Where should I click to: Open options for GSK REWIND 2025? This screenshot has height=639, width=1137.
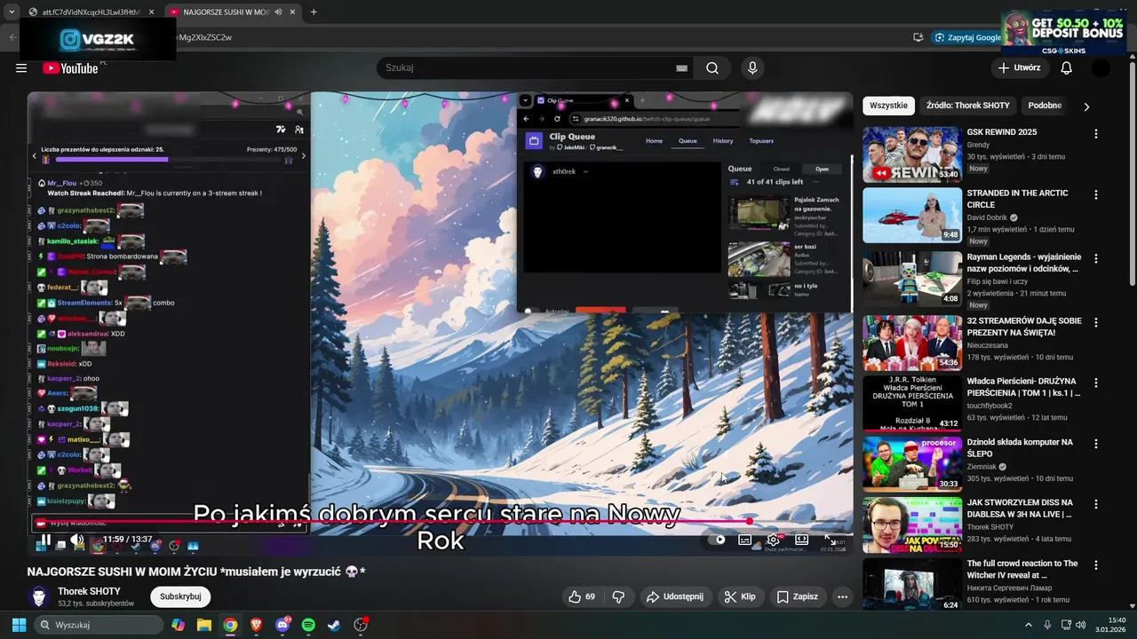coord(1095,133)
